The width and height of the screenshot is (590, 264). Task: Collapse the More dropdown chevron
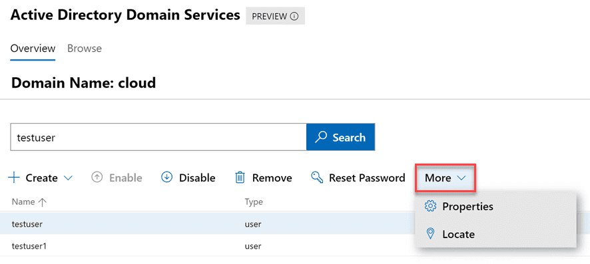(461, 178)
